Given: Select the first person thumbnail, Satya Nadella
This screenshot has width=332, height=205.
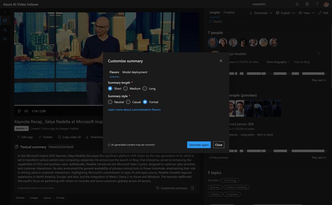Looking at the screenshot, I should click(213, 42).
